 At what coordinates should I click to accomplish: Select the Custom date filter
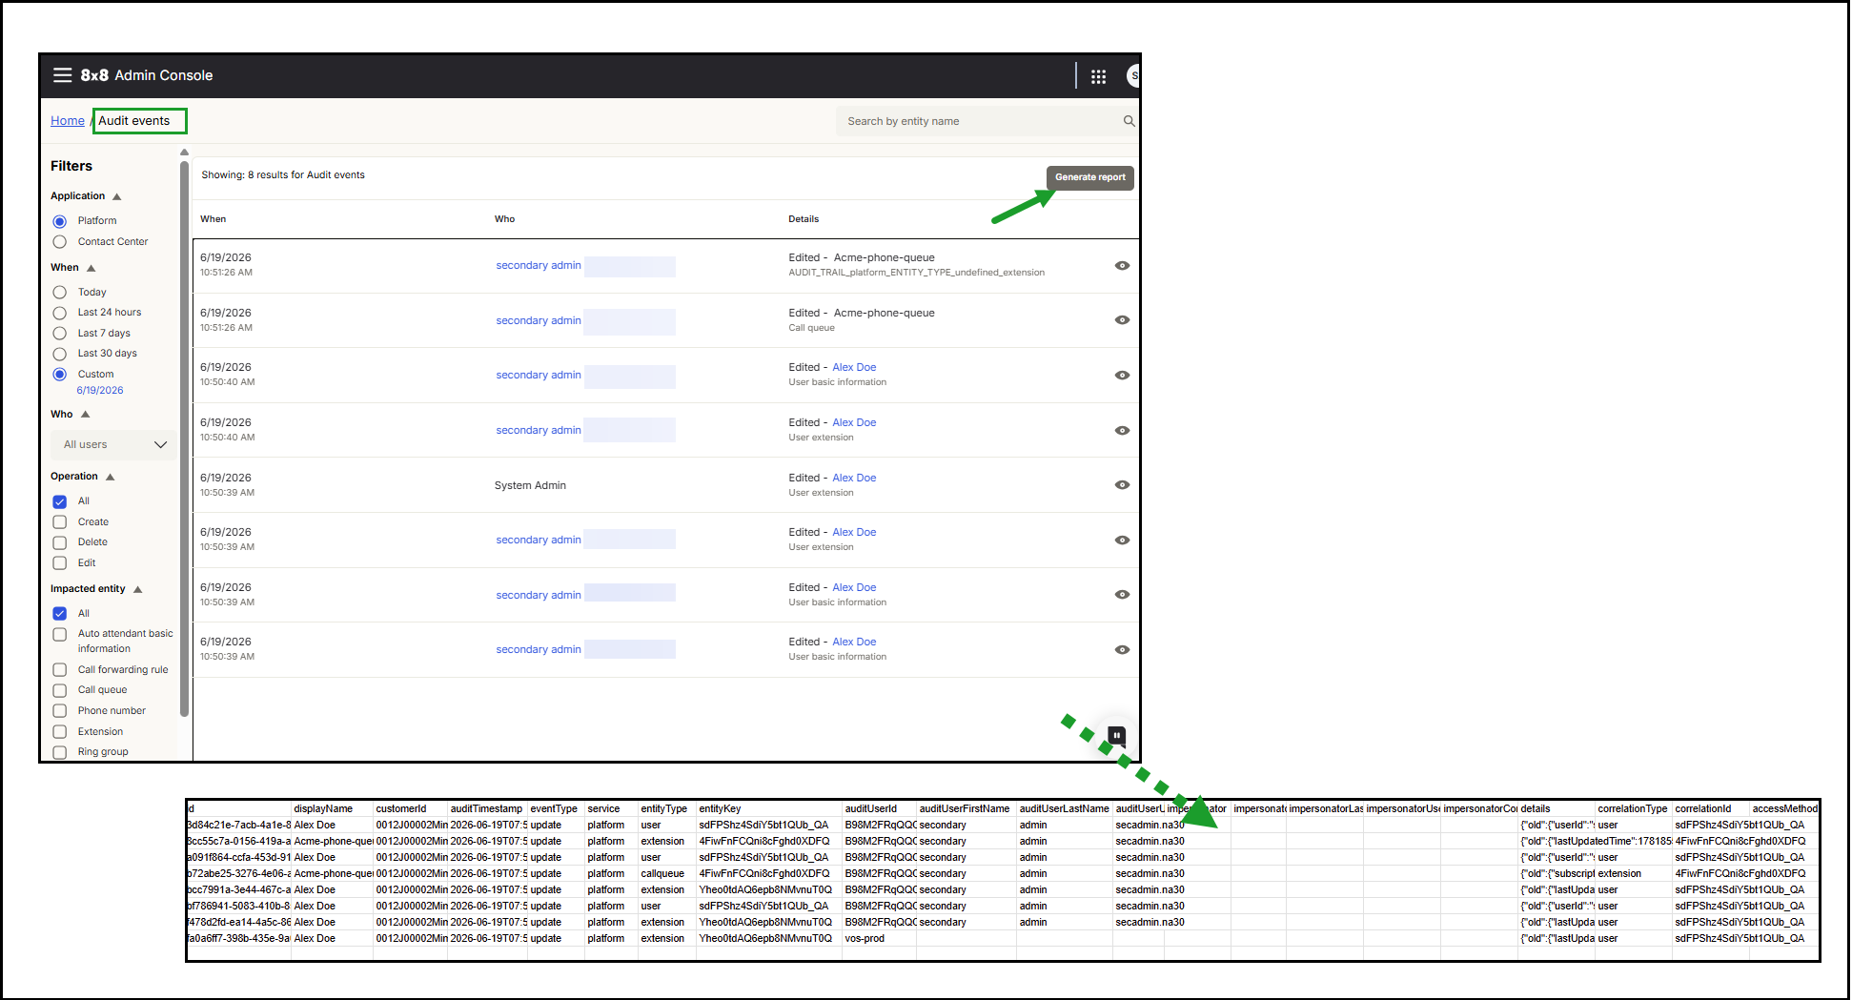(x=59, y=375)
